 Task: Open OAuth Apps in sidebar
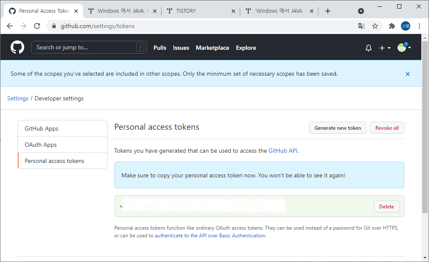point(63,145)
